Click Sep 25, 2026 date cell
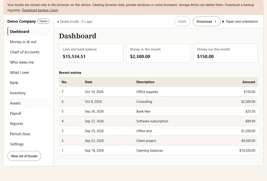Image resolution: width=267 pixels, height=181 pixels. pyautogui.click(x=94, y=131)
